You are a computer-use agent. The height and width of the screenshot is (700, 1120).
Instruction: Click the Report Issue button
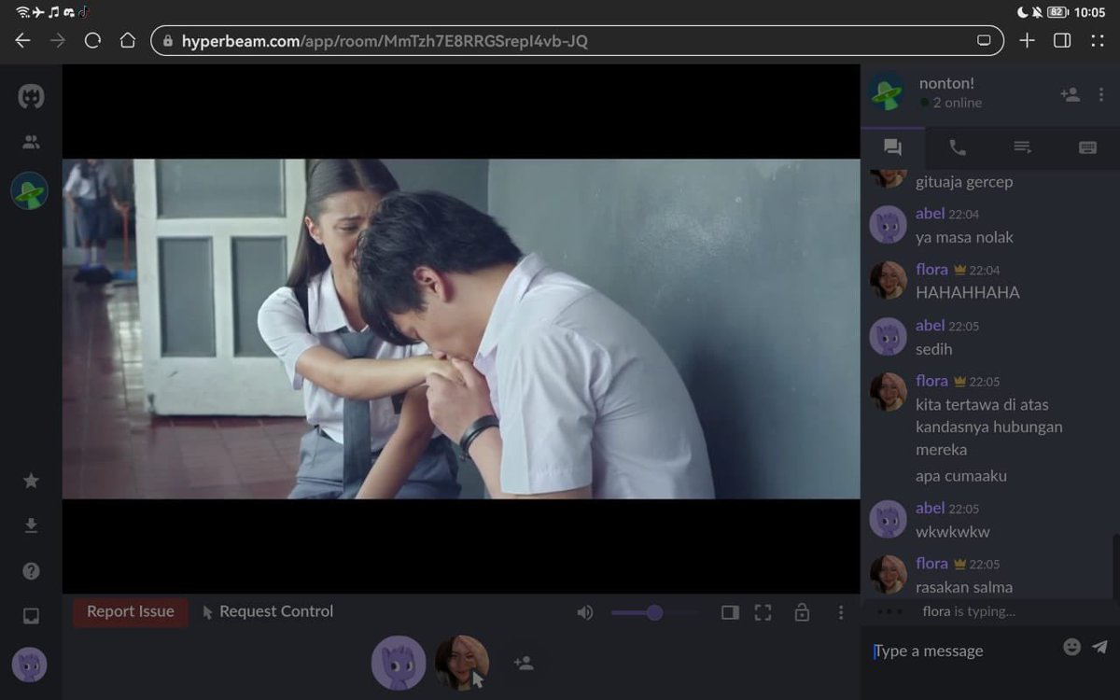coord(131,612)
